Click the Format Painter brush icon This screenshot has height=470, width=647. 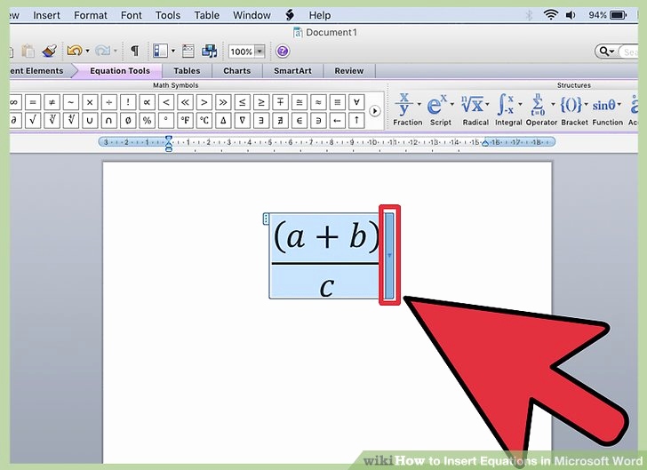[x=50, y=51]
